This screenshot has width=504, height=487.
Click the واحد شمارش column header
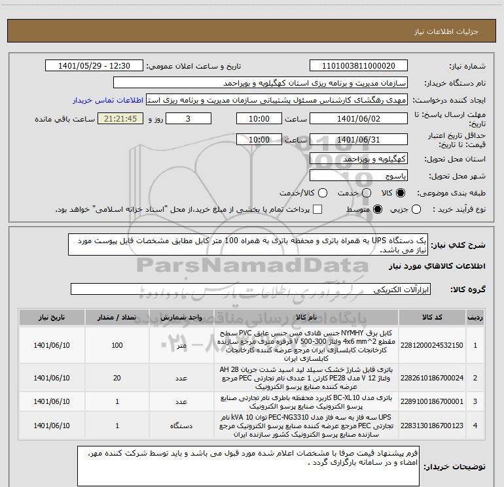click(x=181, y=318)
